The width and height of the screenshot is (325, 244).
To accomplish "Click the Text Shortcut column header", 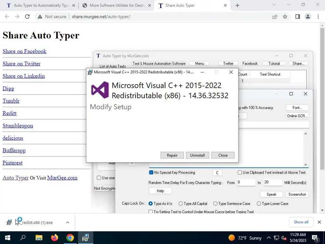I will tap(270, 74).
